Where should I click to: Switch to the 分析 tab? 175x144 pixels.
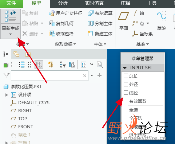(x=63, y=3)
